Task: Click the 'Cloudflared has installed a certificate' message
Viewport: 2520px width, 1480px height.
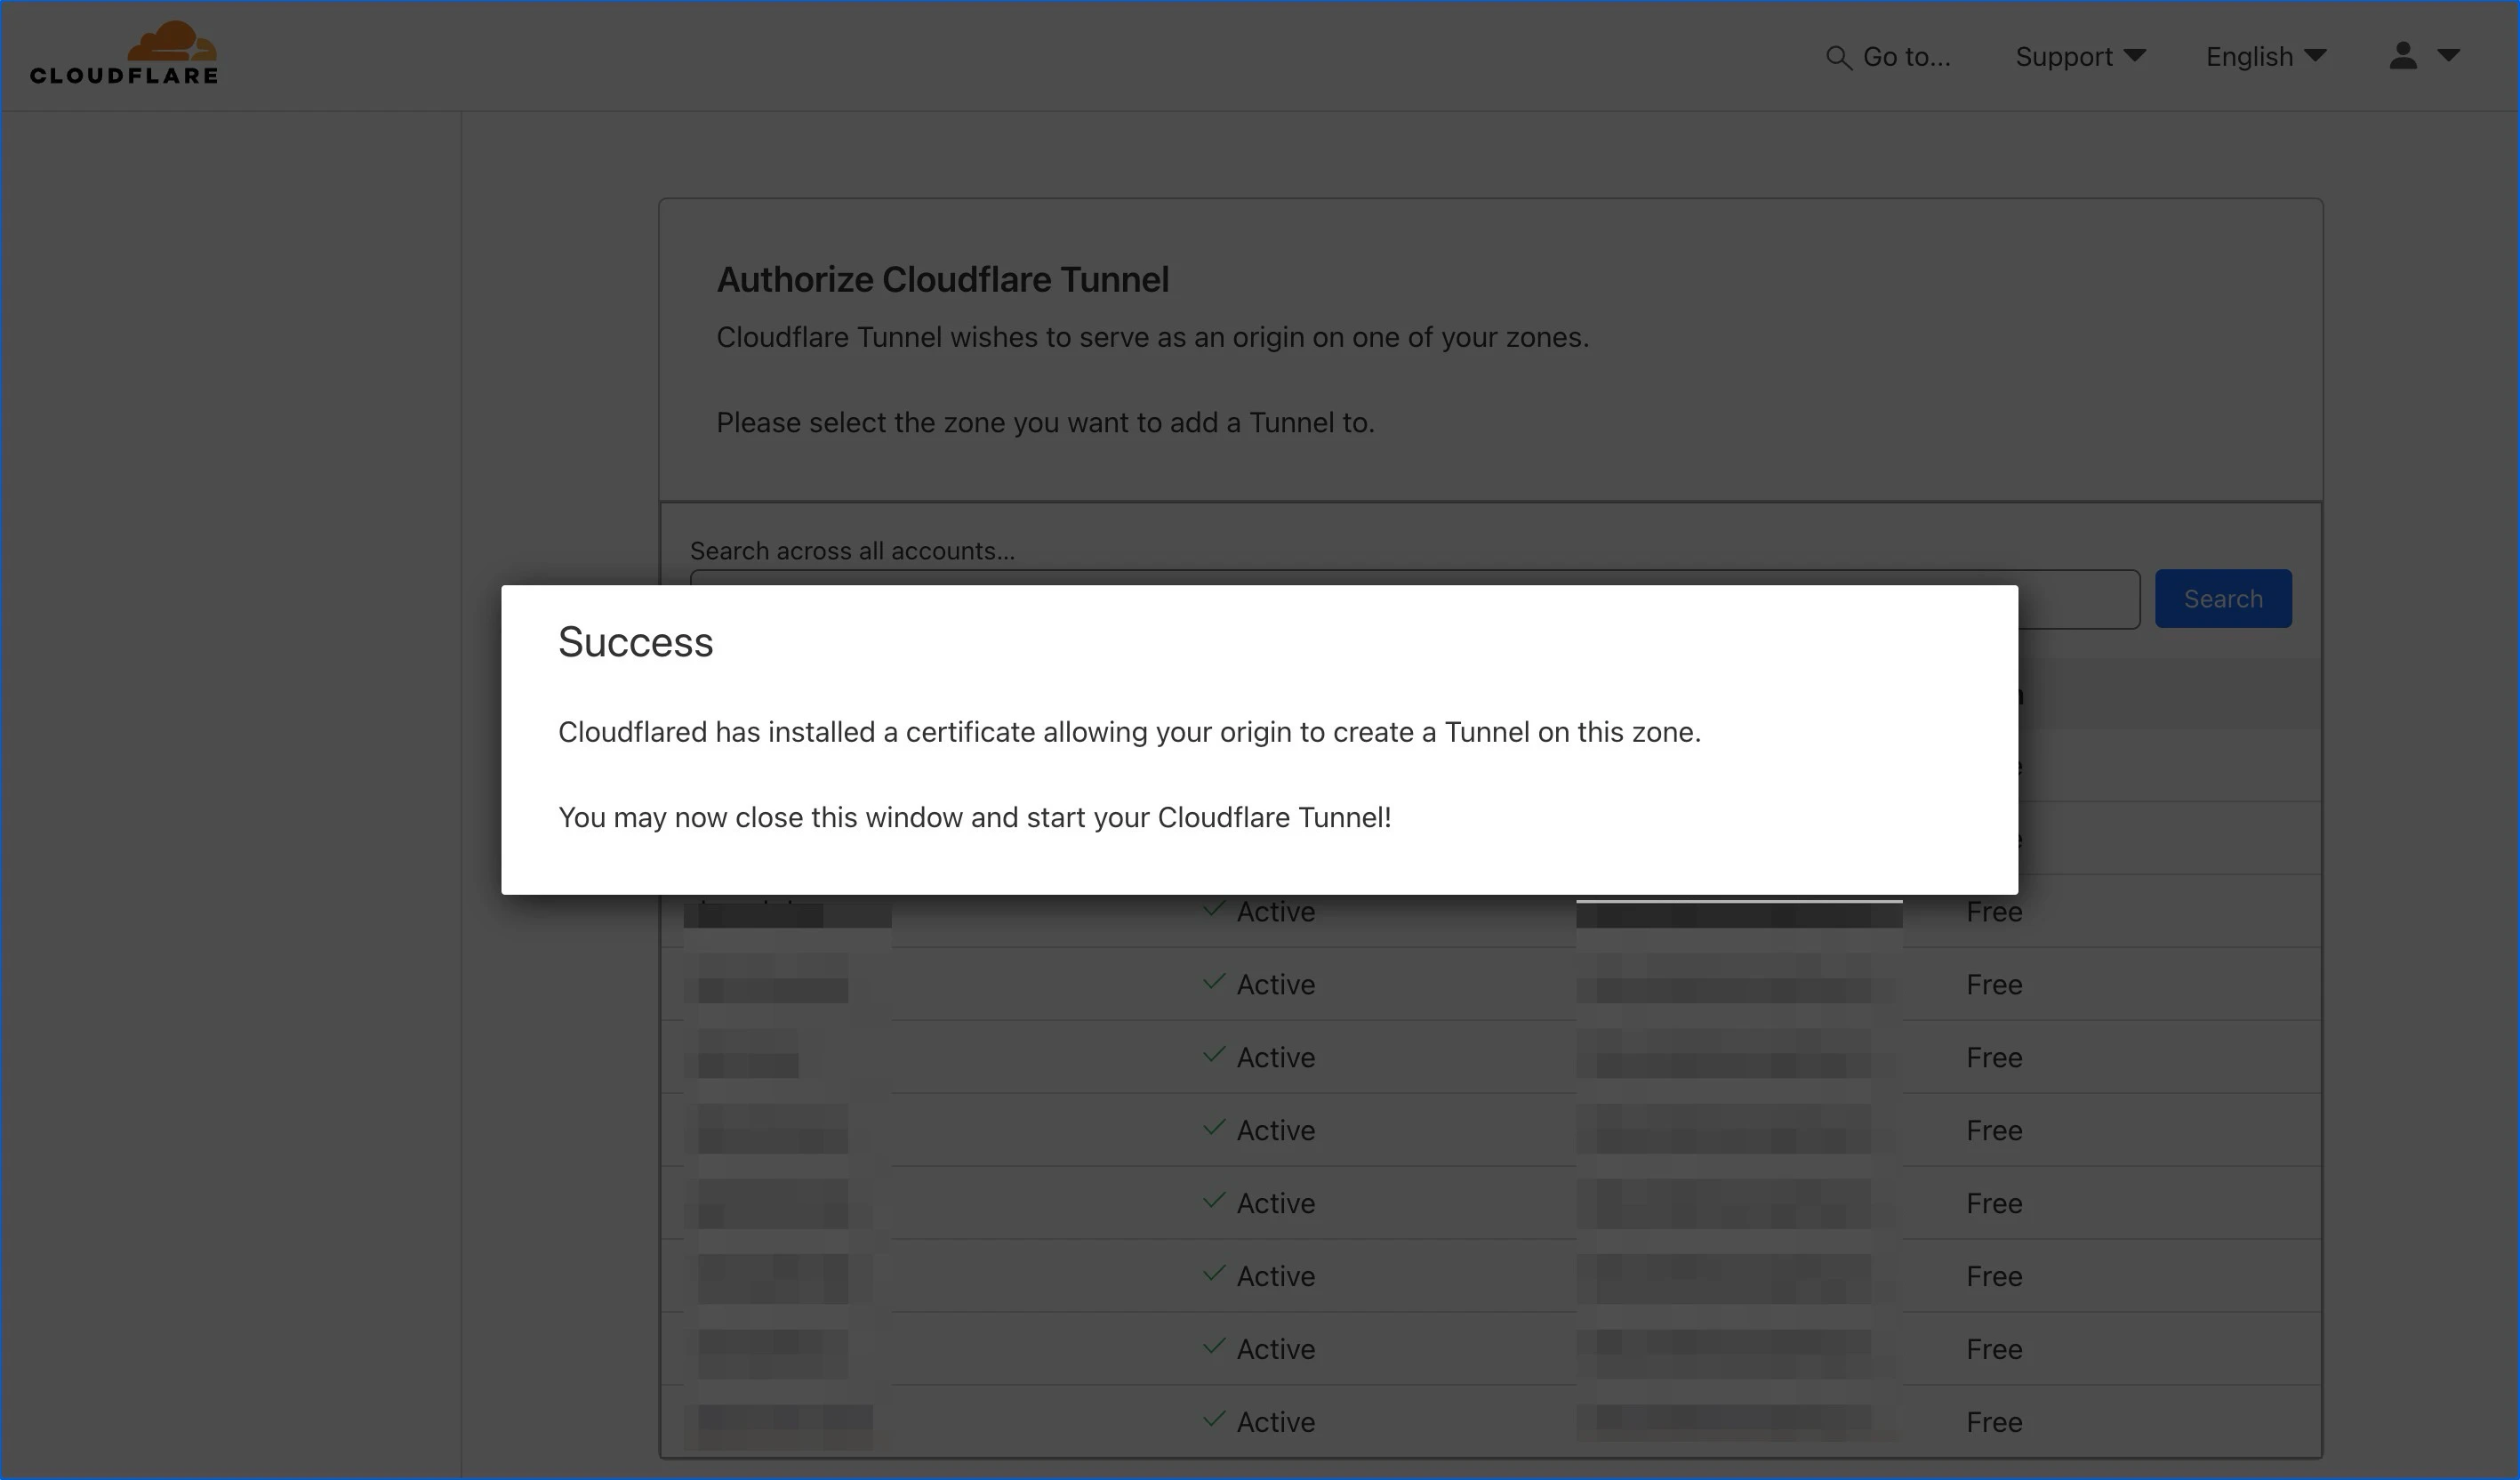Action: (1129, 732)
